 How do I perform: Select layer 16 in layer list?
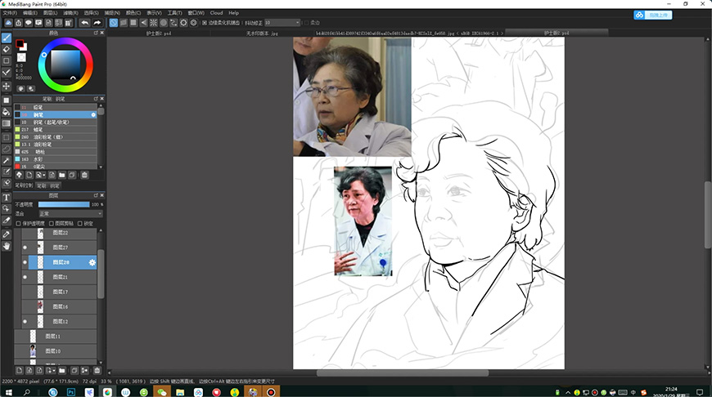click(x=59, y=307)
